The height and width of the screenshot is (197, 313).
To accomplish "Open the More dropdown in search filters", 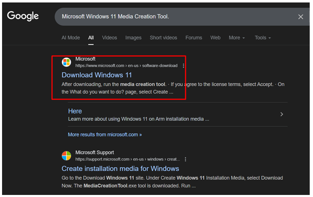I will 236,38.
